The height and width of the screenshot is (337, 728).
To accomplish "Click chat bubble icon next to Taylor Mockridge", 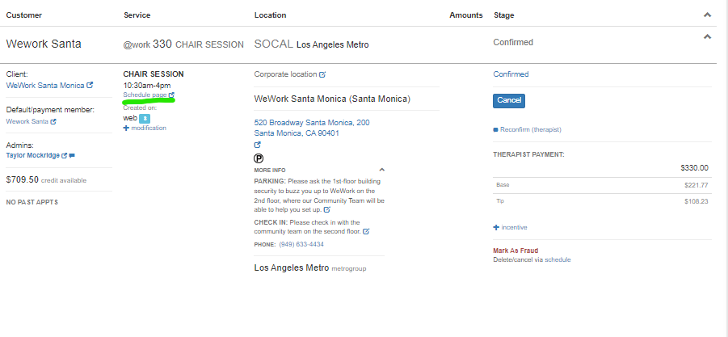I will pos(73,155).
